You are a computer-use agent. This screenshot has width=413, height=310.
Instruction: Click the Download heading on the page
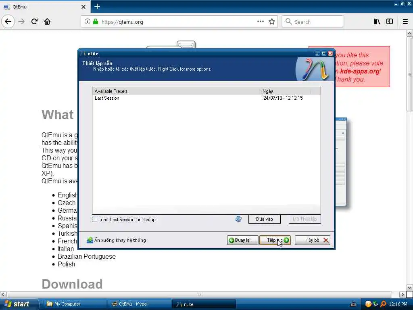(72, 284)
